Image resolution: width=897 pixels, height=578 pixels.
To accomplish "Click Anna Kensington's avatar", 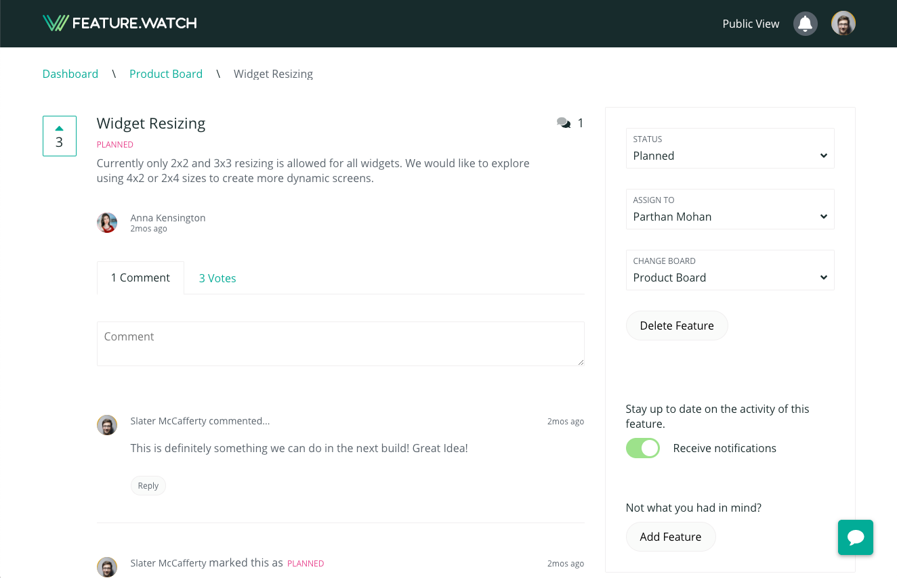I will (107, 223).
